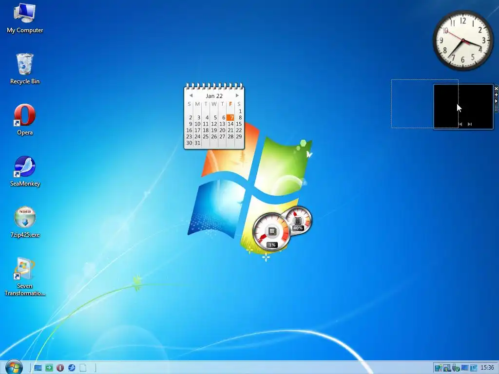This screenshot has width=499, height=374.
Task: Click the green arrow quick launch icon
Action: pyautogui.click(x=49, y=368)
